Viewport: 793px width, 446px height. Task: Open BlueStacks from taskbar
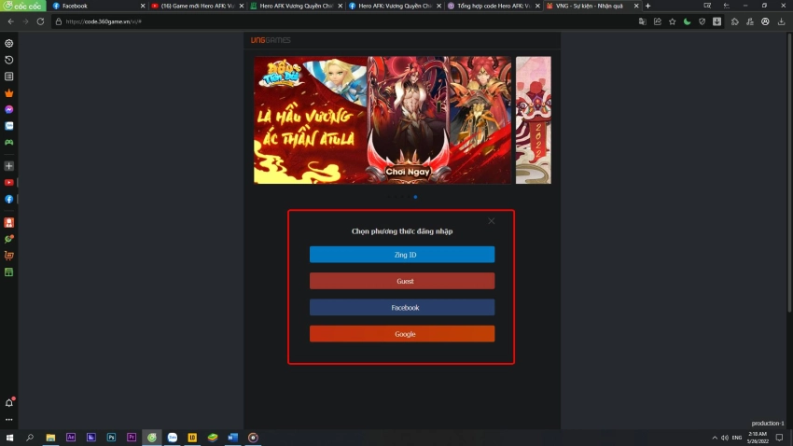213,438
